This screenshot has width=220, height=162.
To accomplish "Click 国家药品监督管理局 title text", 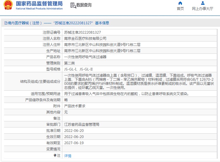I will (39, 4).
